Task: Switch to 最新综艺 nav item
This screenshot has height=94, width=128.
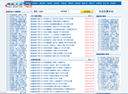Action: point(85,3)
